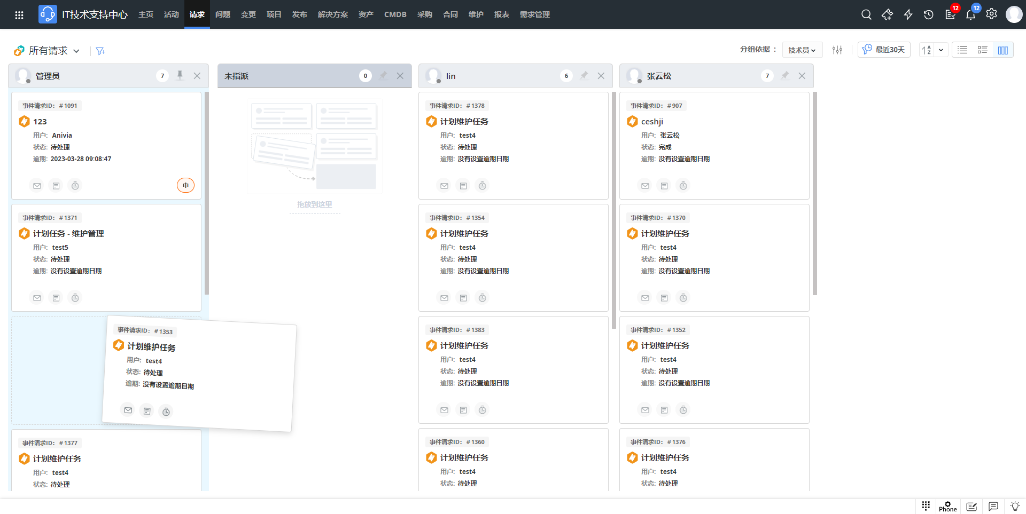Screen dimensions: 1026x514
Task: Click the add new ticket icon
Action: tap(887, 14)
